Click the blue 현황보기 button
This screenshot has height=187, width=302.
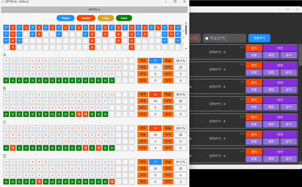(259, 38)
